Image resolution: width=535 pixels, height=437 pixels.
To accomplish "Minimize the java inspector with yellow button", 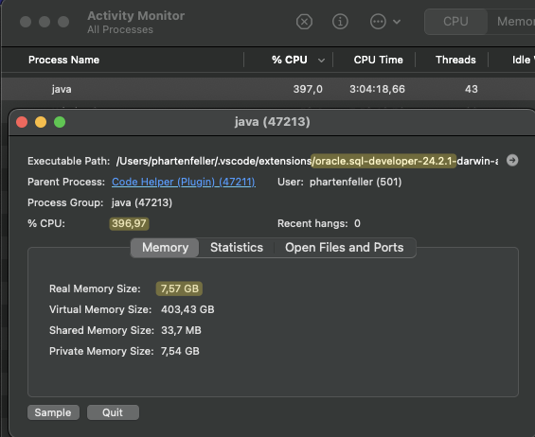I will click(x=41, y=122).
